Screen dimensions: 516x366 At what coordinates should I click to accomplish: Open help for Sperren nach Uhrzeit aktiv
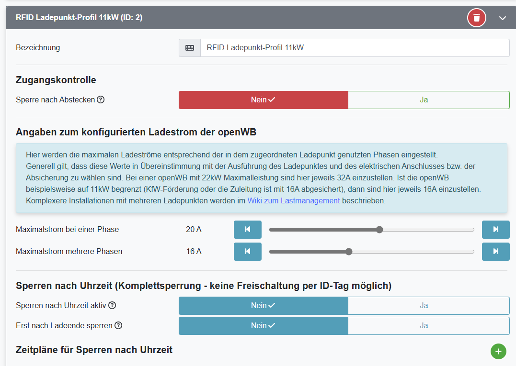tap(112, 305)
